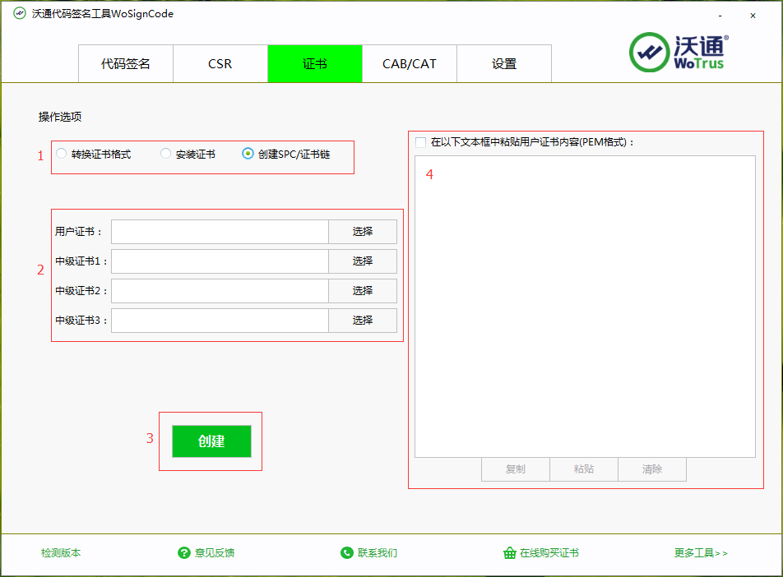This screenshot has height=577, width=783.
Task: Switch to the 代码签名 tab
Action: tap(126, 64)
